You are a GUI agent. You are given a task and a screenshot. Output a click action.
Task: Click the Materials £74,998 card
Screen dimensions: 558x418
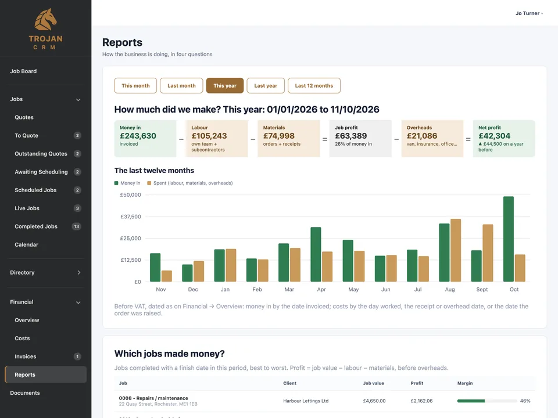289,139
